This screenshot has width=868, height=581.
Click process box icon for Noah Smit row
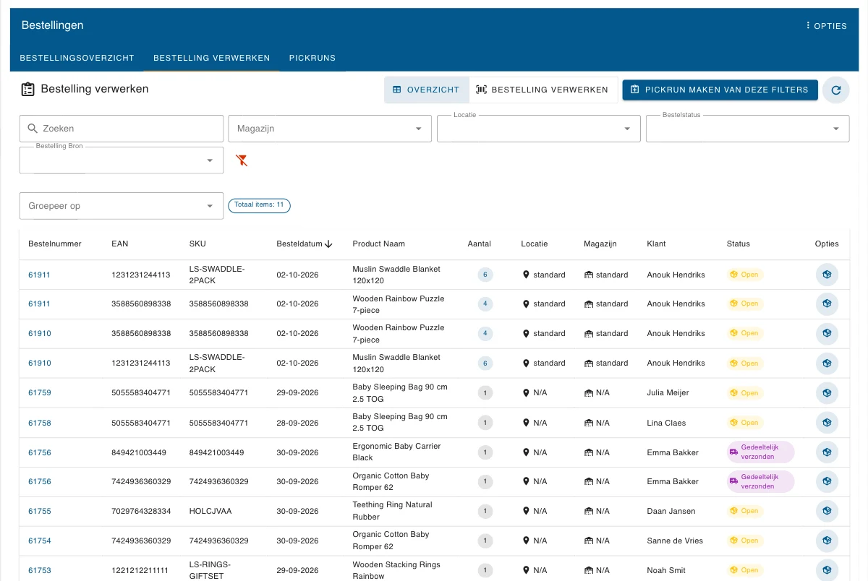point(827,570)
